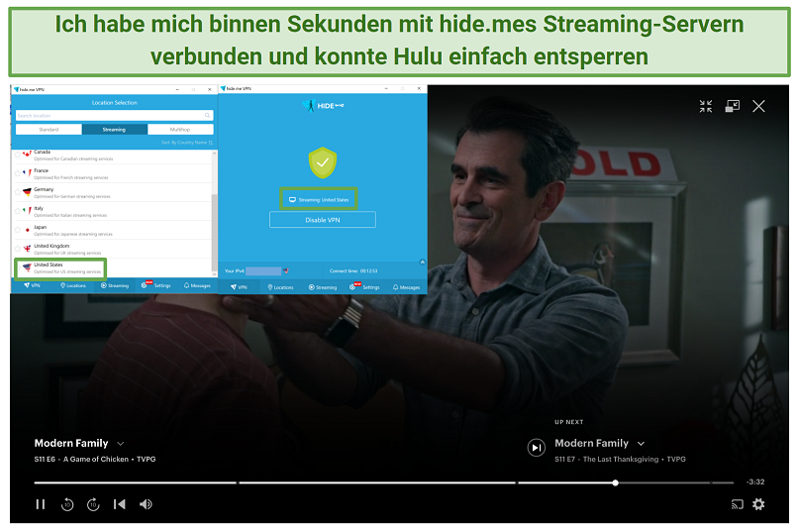Open Settings tab in main window

(364, 286)
